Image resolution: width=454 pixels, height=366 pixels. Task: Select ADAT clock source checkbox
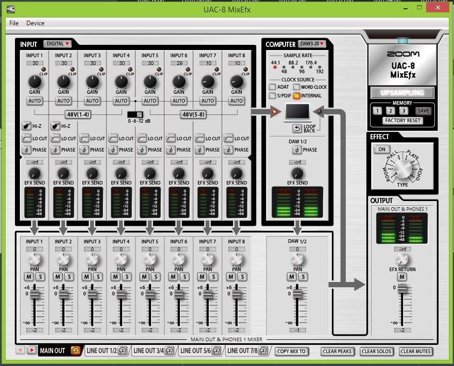click(x=273, y=87)
